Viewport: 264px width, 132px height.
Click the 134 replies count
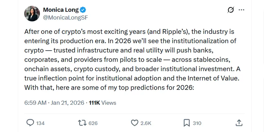coord(40,123)
